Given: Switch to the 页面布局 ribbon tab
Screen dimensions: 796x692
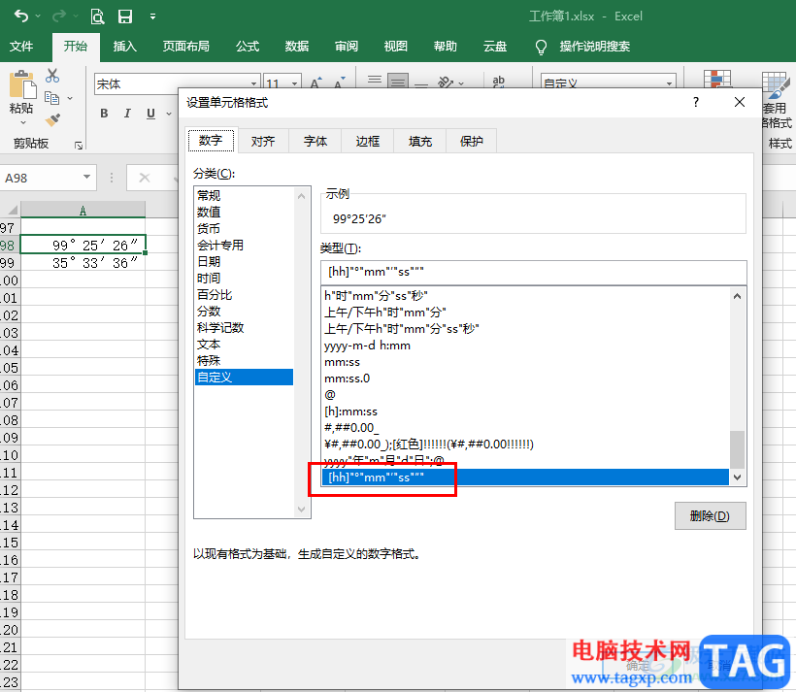Looking at the screenshot, I should 185,47.
